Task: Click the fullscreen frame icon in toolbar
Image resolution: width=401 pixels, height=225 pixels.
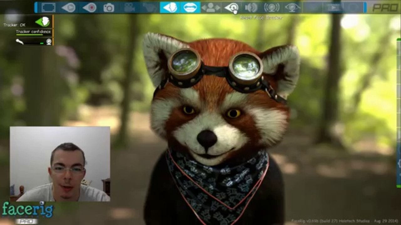Action: [x=48, y=7]
